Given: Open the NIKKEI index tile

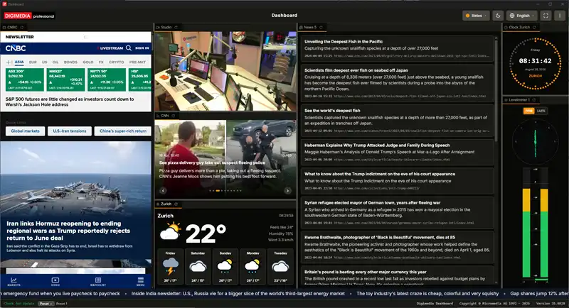Looking at the screenshot, I should [x=65, y=79].
